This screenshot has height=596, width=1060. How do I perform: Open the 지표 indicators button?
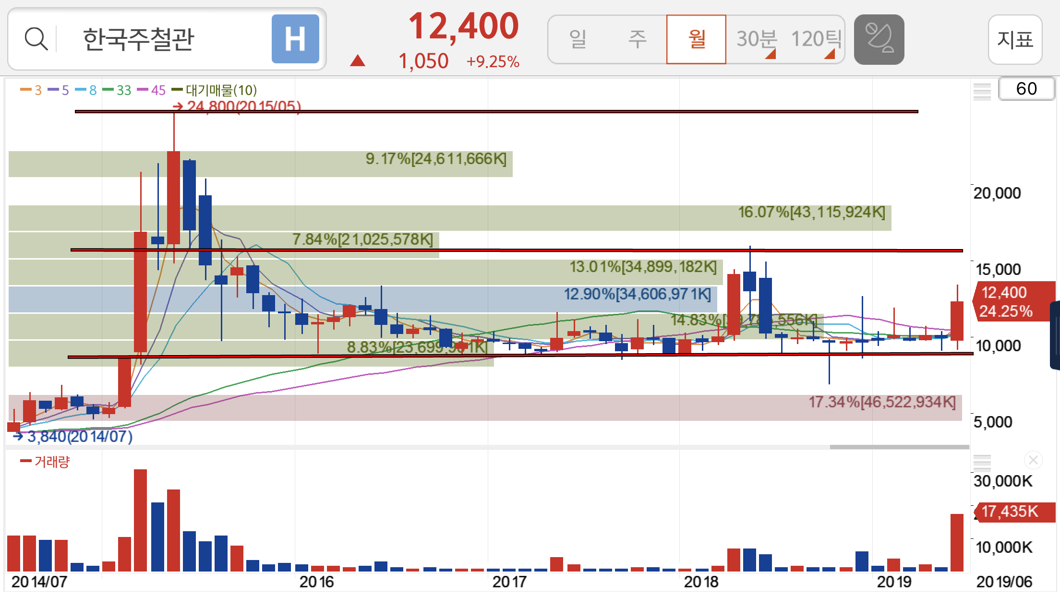(1015, 39)
